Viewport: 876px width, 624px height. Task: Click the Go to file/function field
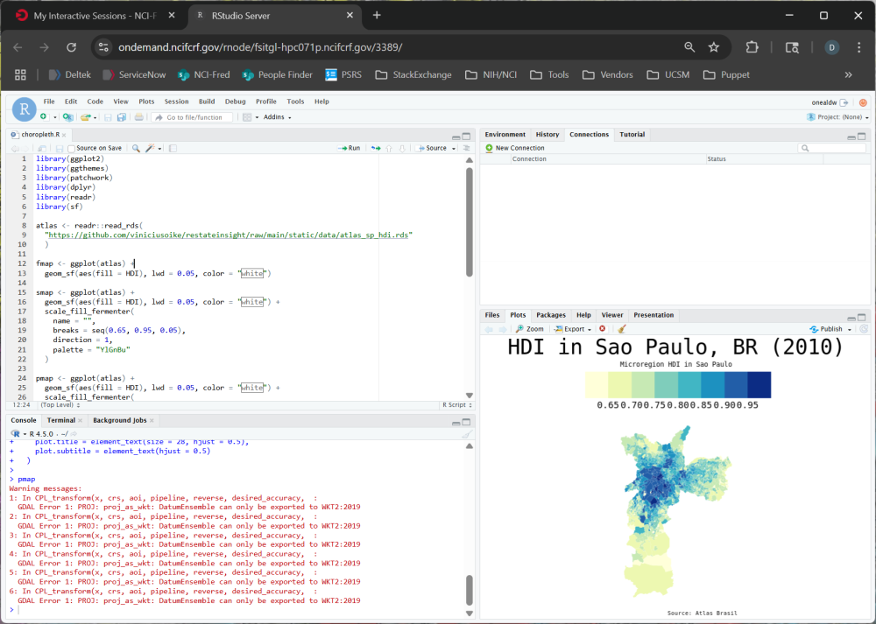194,117
